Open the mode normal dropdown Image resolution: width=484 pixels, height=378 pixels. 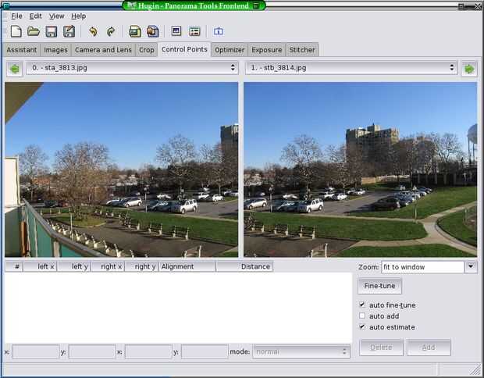click(x=301, y=351)
